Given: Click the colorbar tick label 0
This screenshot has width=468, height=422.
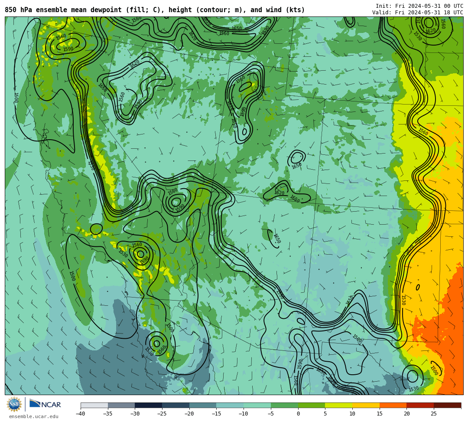Looking at the screenshot, I should (x=298, y=414).
